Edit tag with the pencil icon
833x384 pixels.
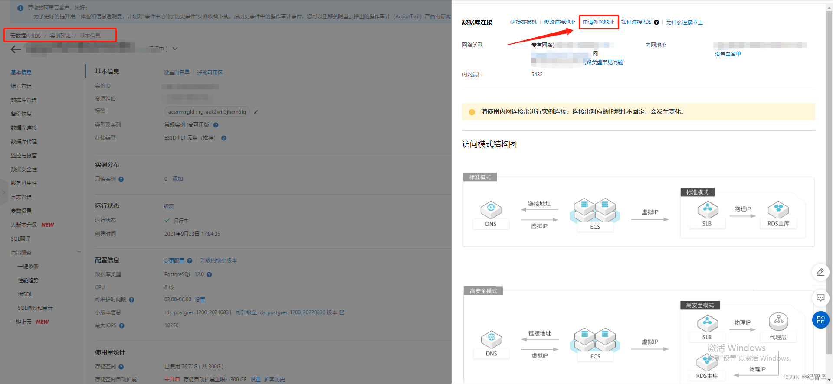tap(256, 112)
